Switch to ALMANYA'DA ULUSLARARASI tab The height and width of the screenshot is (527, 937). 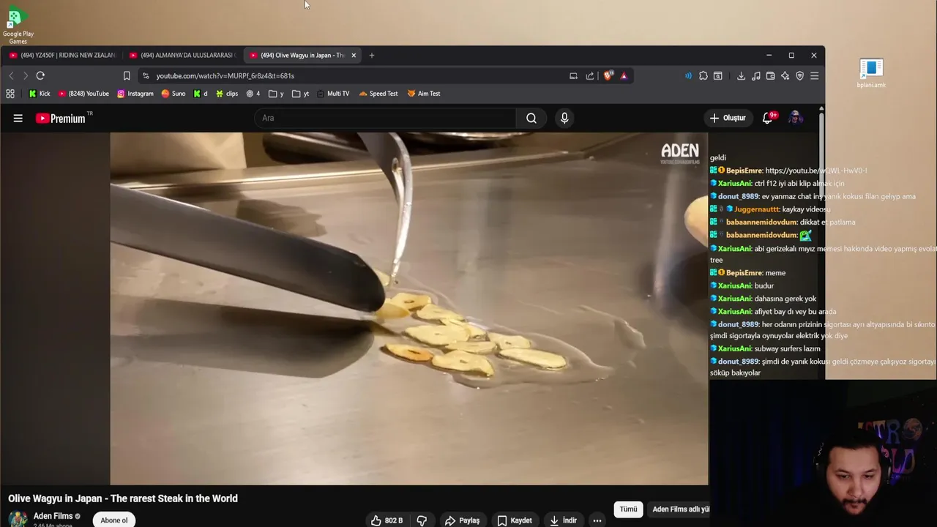tap(182, 55)
